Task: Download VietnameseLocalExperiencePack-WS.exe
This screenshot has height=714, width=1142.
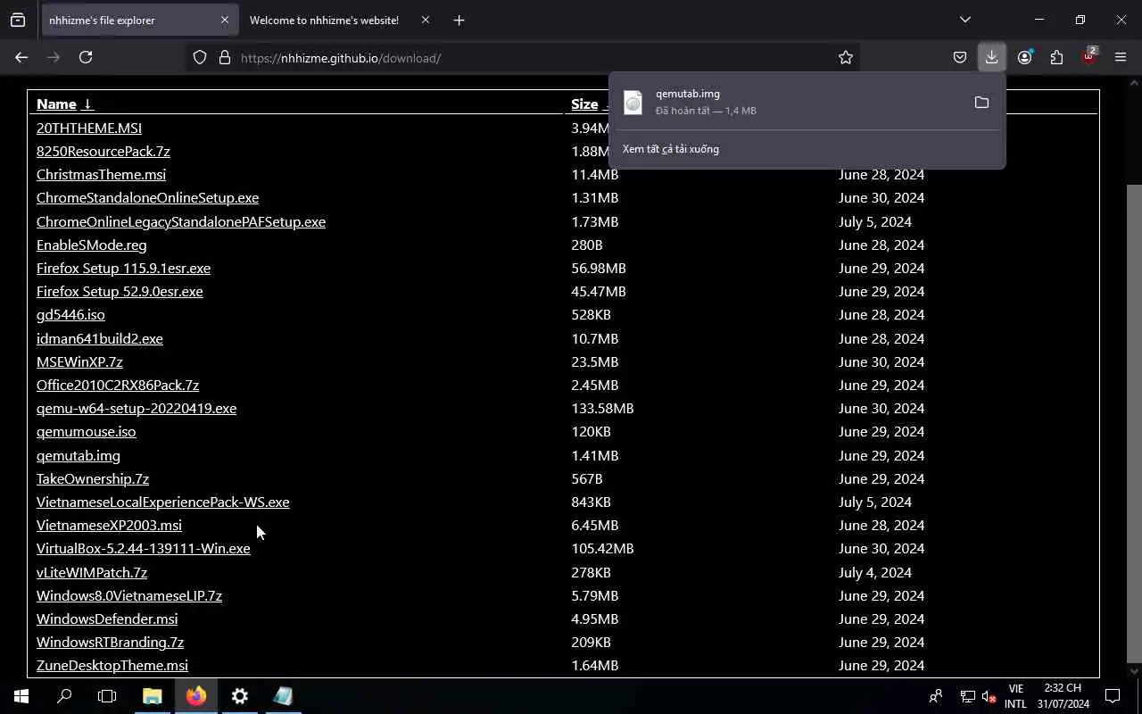Action: click(x=163, y=502)
